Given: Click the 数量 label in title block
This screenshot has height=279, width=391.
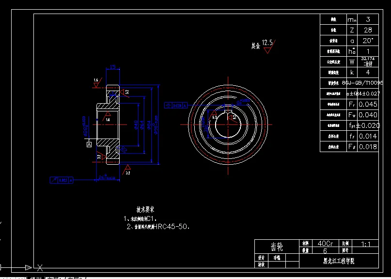Looking at the screenshot, I should (305, 250).
